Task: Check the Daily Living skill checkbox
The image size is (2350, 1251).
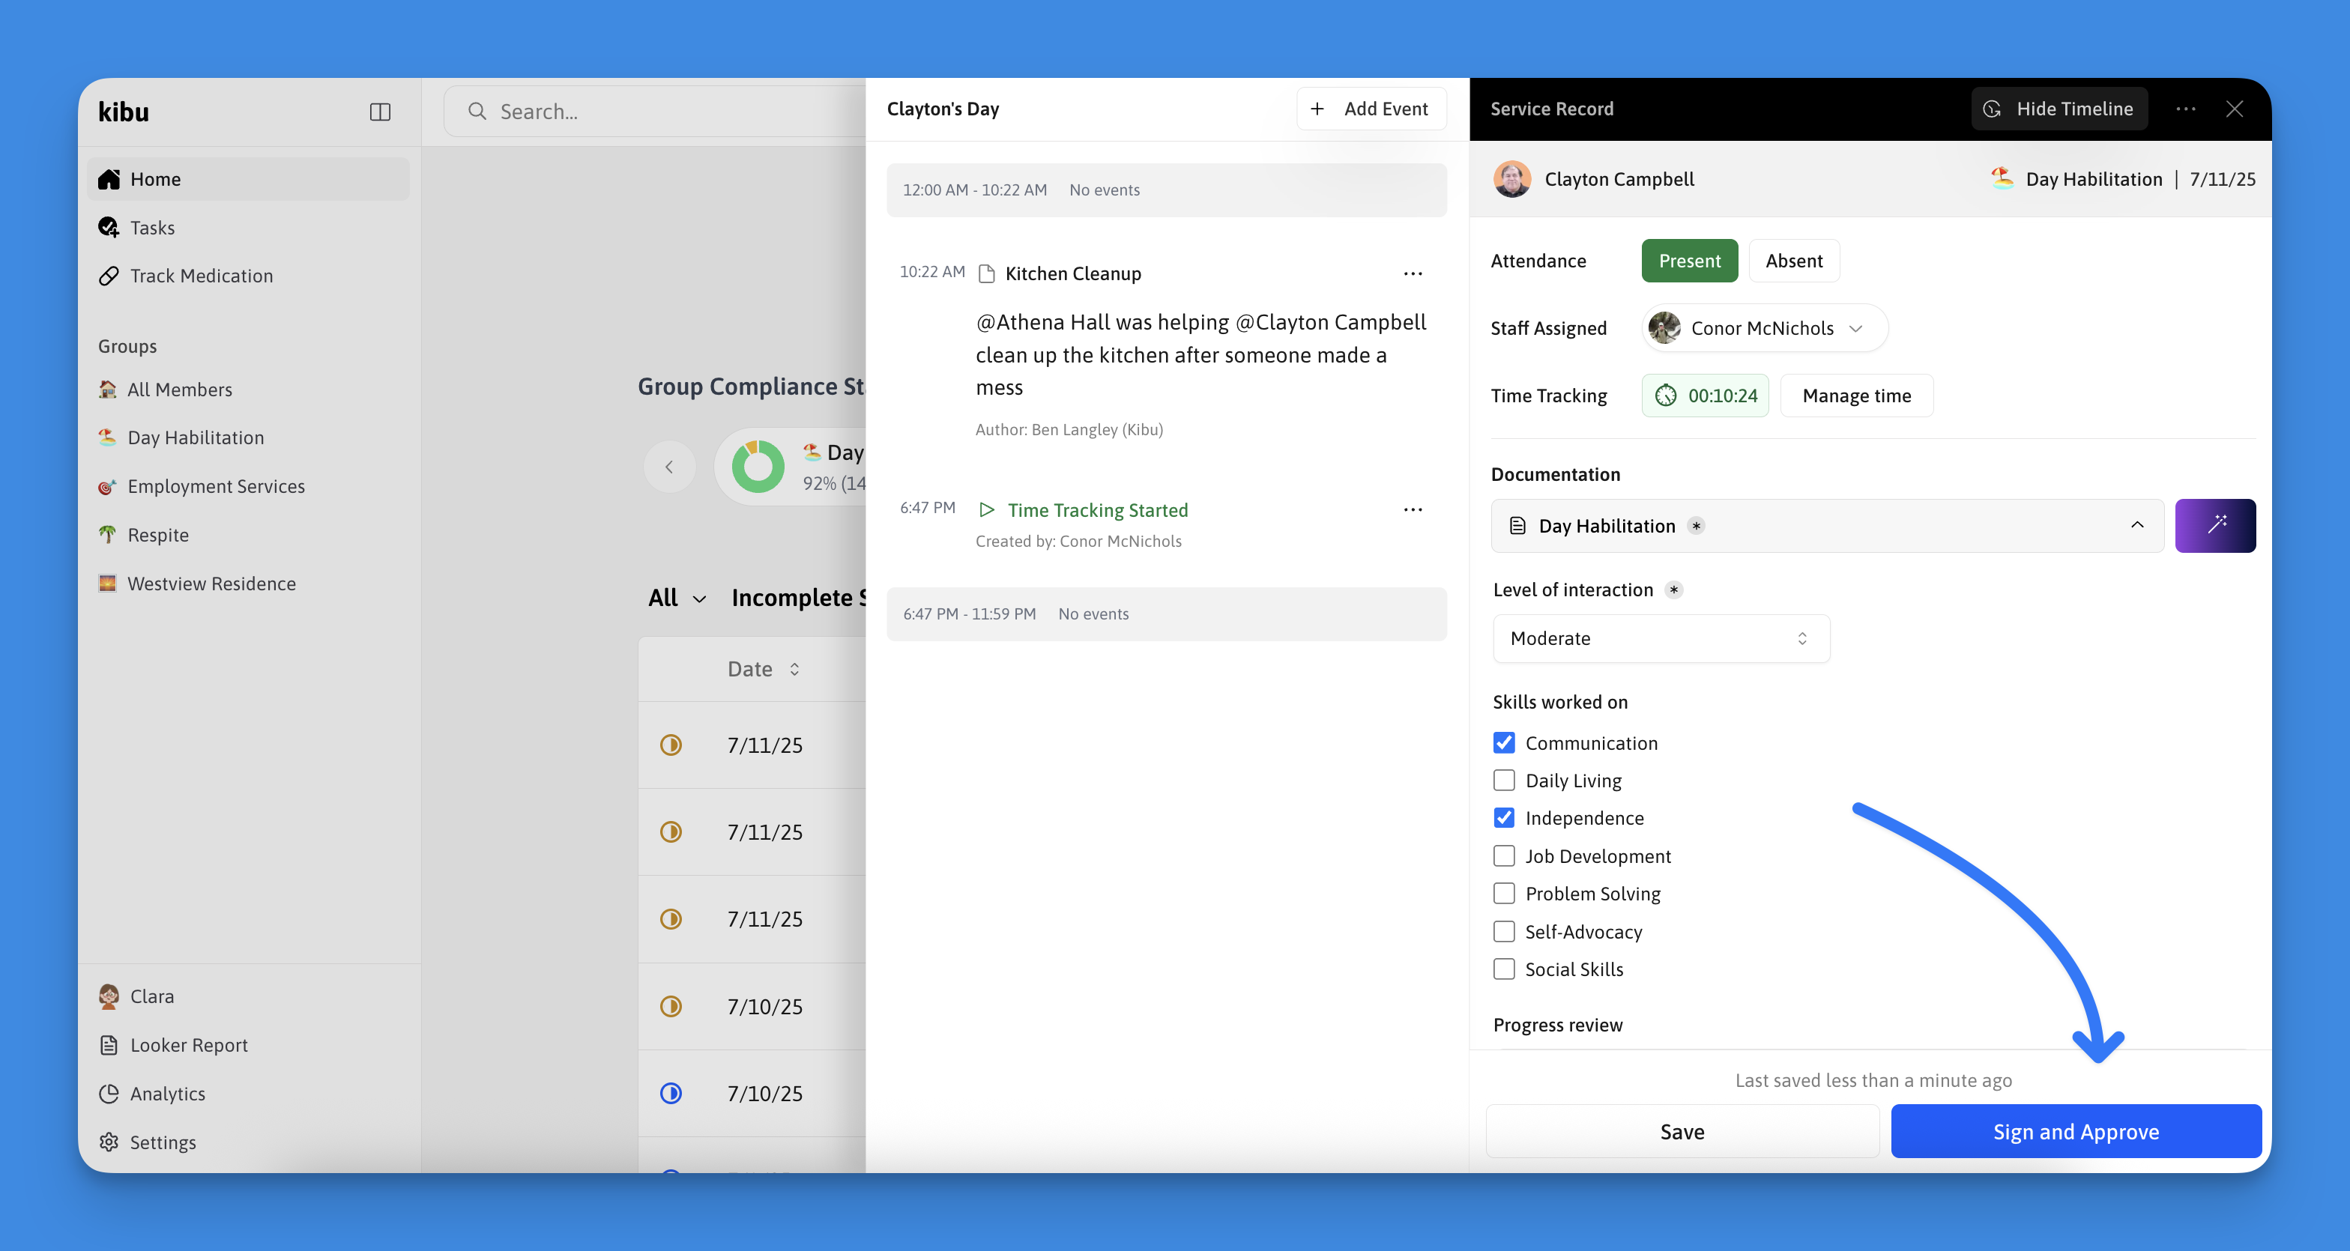Action: click(x=1503, y=781)
